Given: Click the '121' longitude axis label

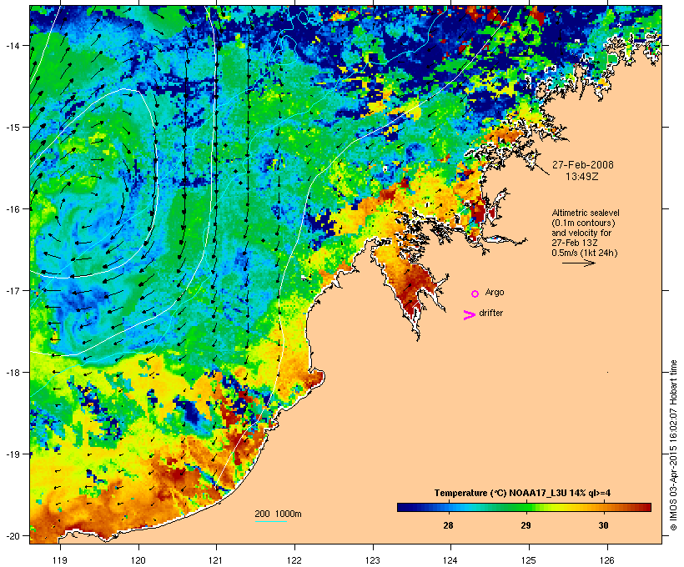Looking at the screenshot, I should [x=216, y=560].
